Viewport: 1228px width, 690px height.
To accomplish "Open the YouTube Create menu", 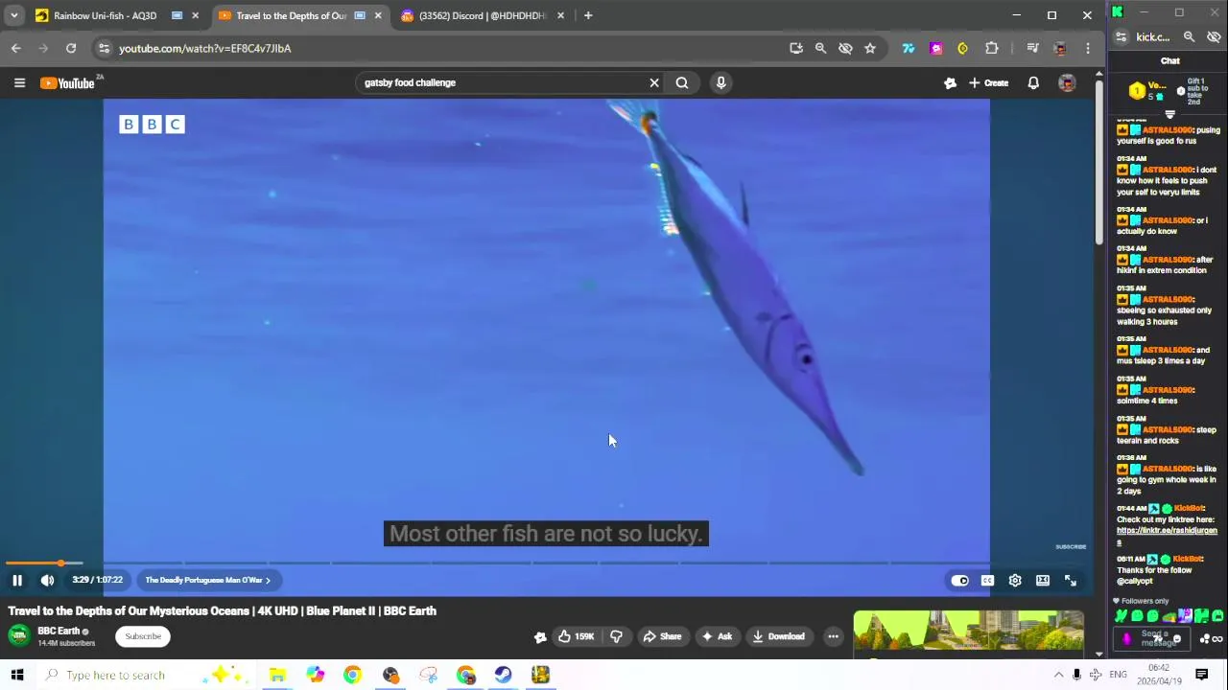I will 988,83.
